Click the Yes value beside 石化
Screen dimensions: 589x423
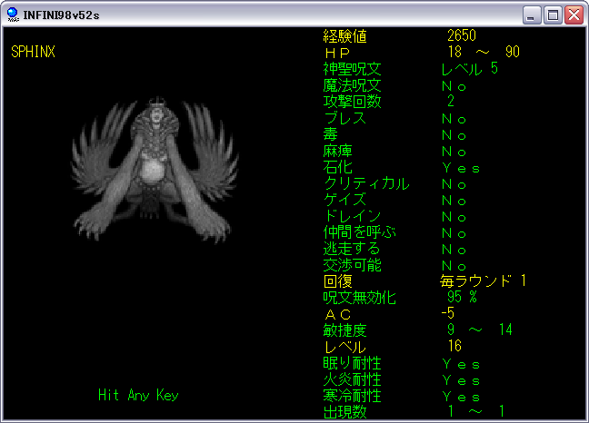pyautogui.click(x=461, y=168)
